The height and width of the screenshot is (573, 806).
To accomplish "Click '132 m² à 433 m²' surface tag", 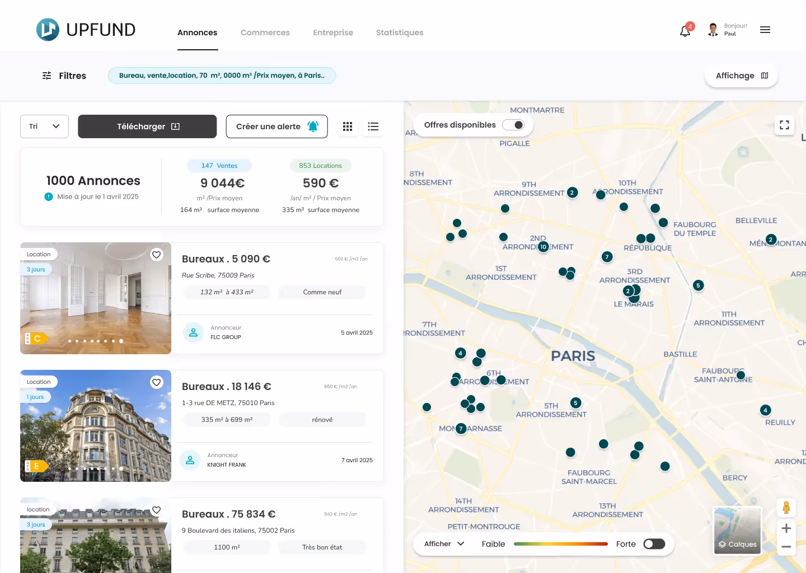I will pyautogui.click(x=227, y=292).
